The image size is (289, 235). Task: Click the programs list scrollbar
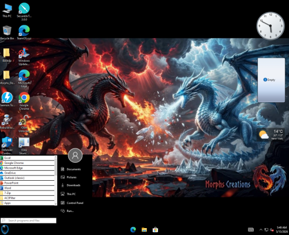coord(56,180)
